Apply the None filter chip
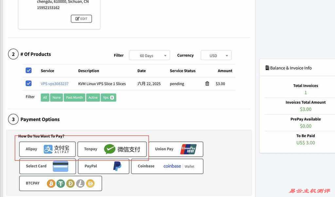The width and height of the screenshot is (335, 197). [56, 98]
